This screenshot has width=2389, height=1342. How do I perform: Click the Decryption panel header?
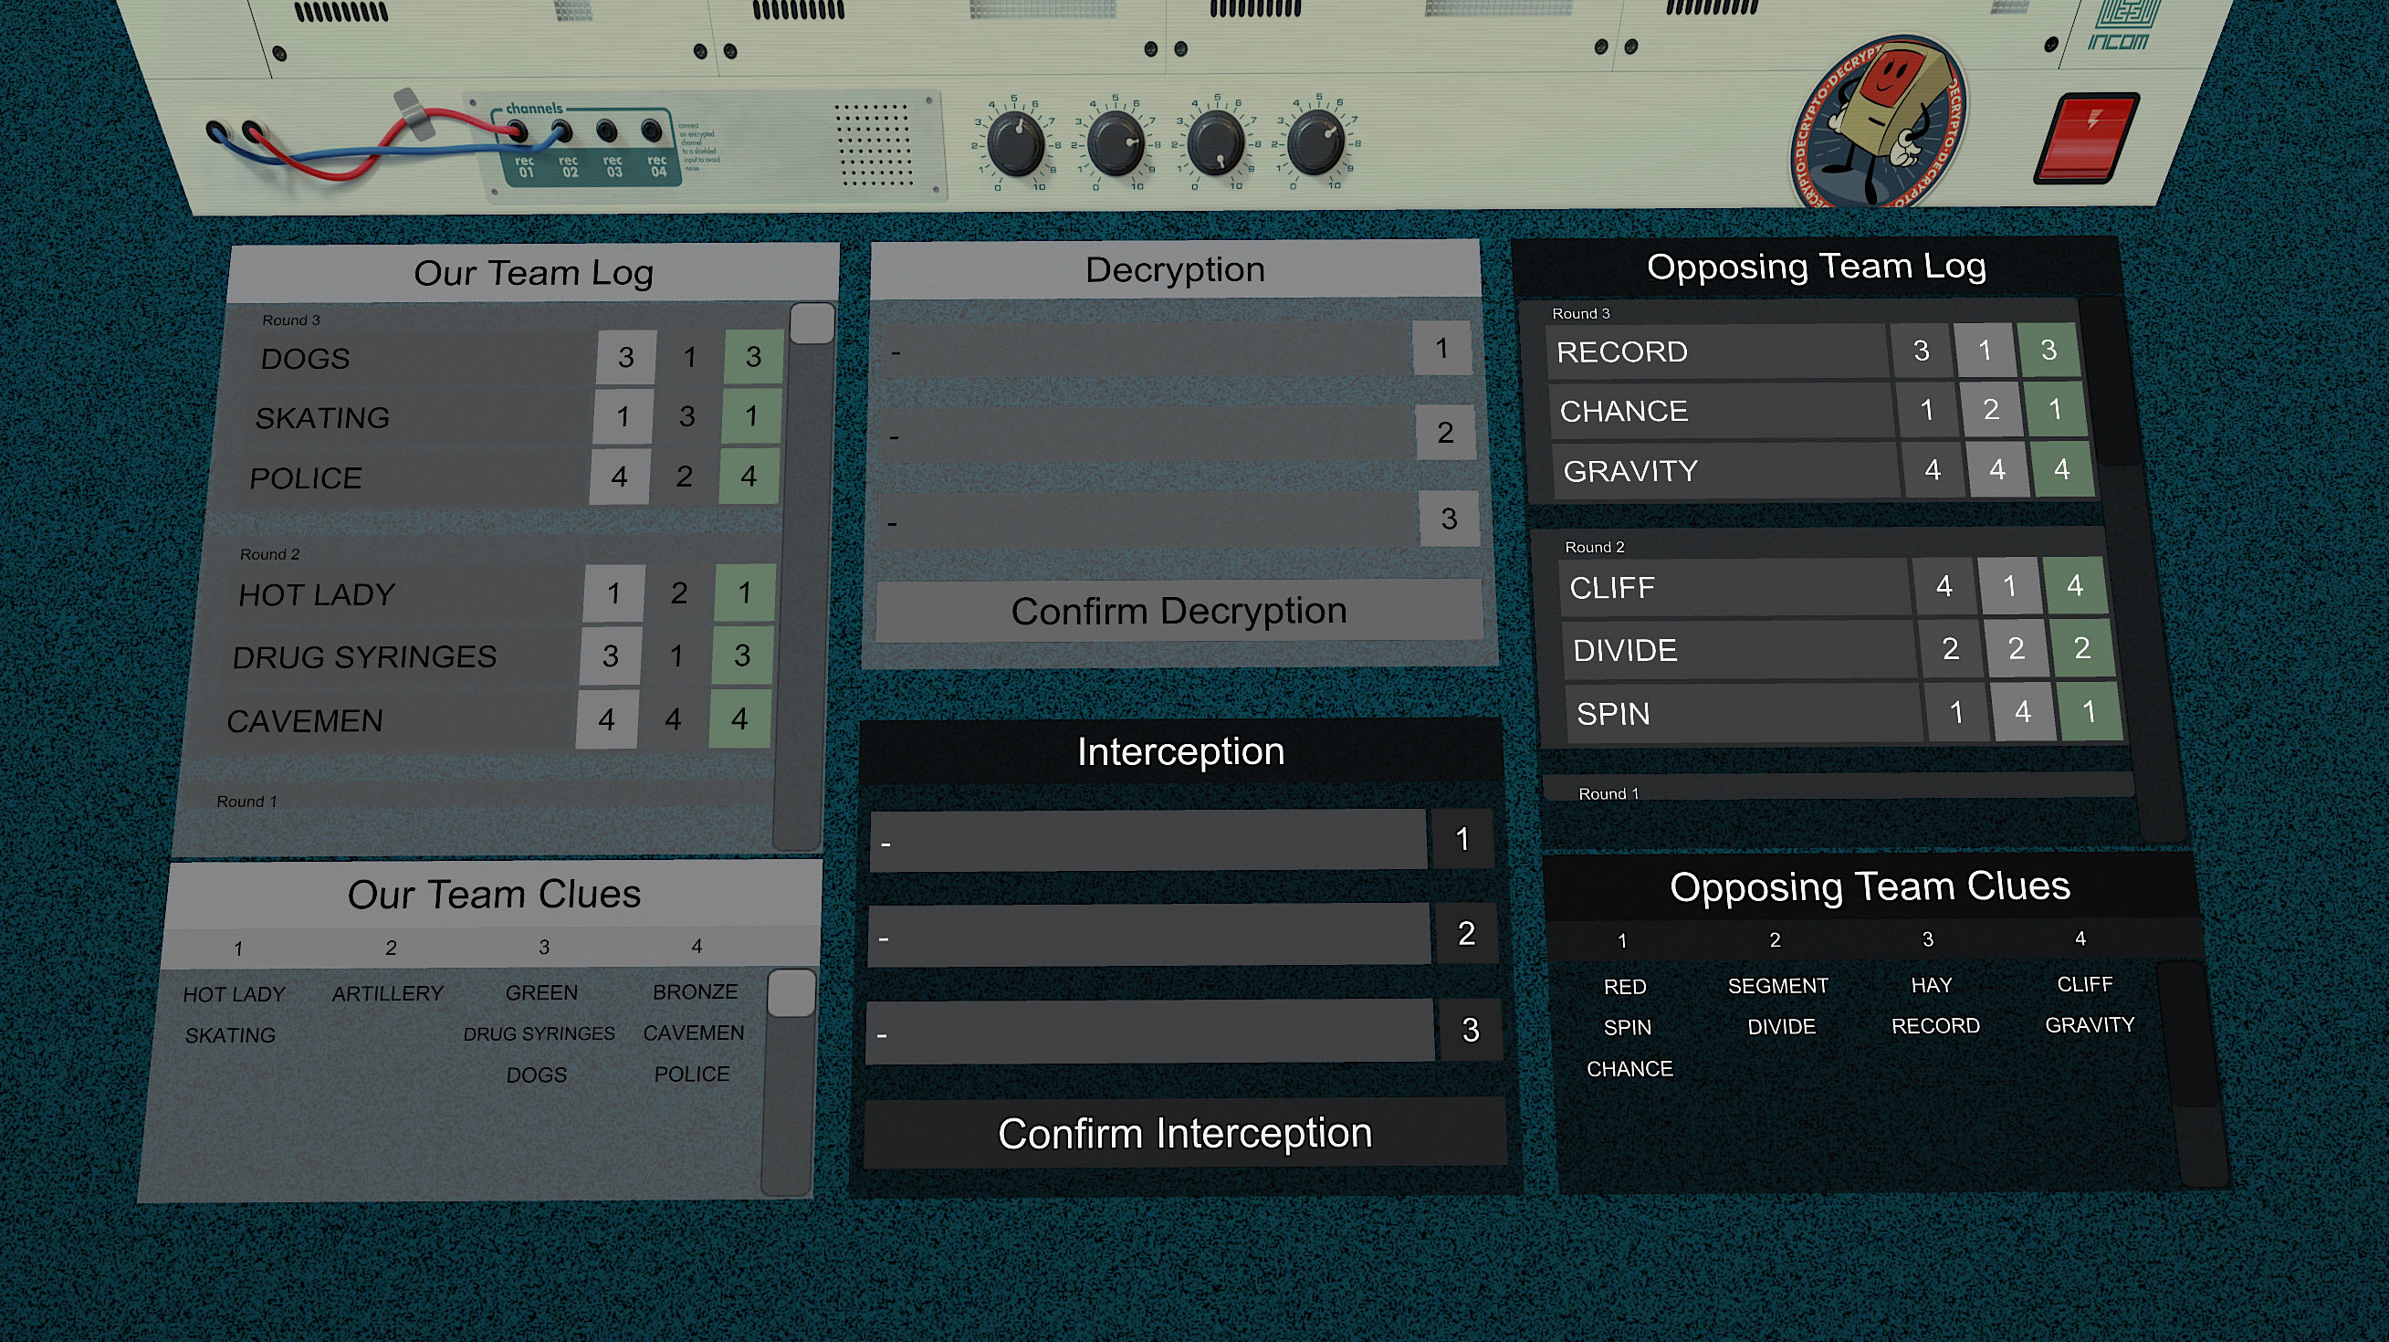tap(1175, 270)
